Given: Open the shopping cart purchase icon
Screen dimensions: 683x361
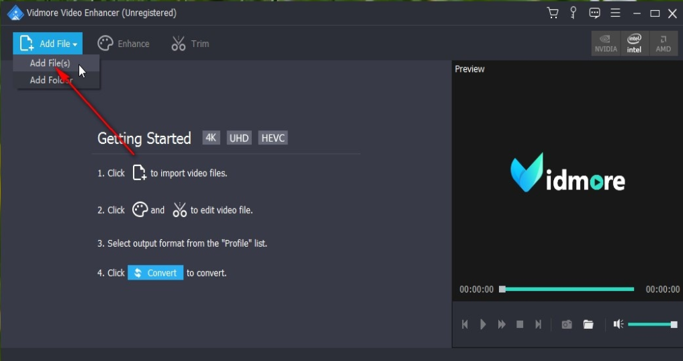Looking at the screenshot, I should pos(553,13).
